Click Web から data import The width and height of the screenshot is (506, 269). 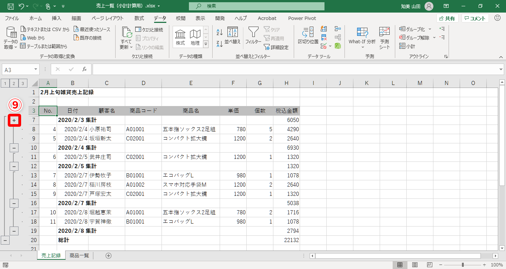click(33, 38)
